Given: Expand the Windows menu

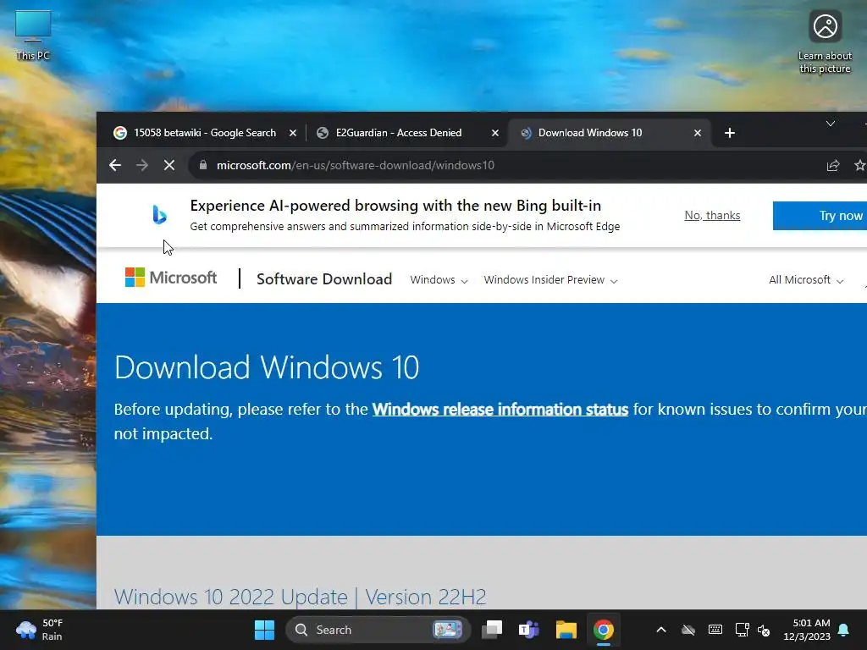Looking at the screenshot, I should click(439, 280).
